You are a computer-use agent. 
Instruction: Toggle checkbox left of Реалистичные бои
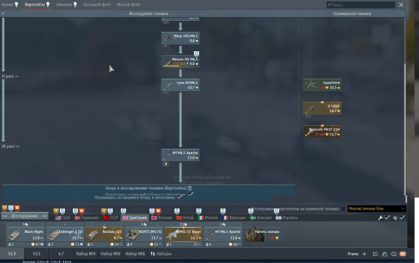343,209
